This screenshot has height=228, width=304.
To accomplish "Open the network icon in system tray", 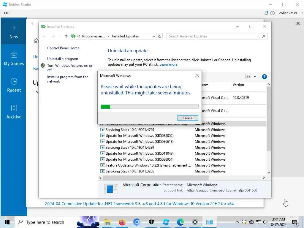I will [259, 222].
